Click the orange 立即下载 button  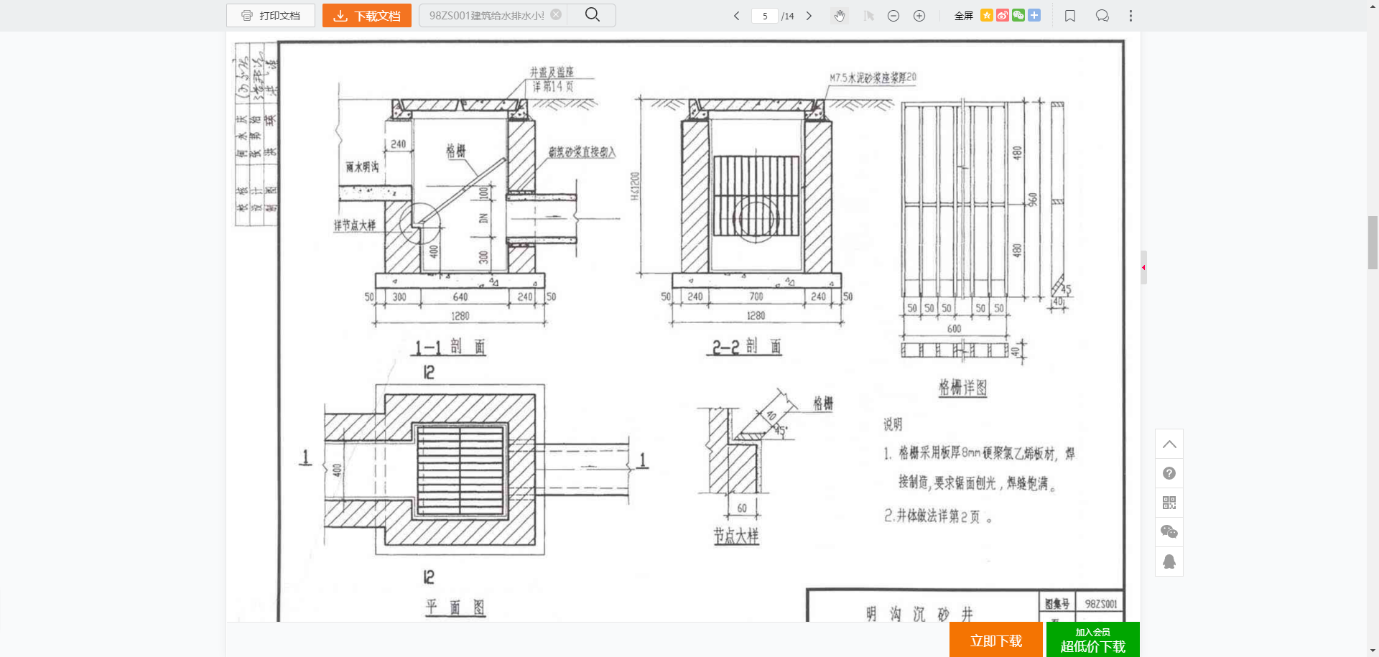pyautogui.click(x=996, y=640)
